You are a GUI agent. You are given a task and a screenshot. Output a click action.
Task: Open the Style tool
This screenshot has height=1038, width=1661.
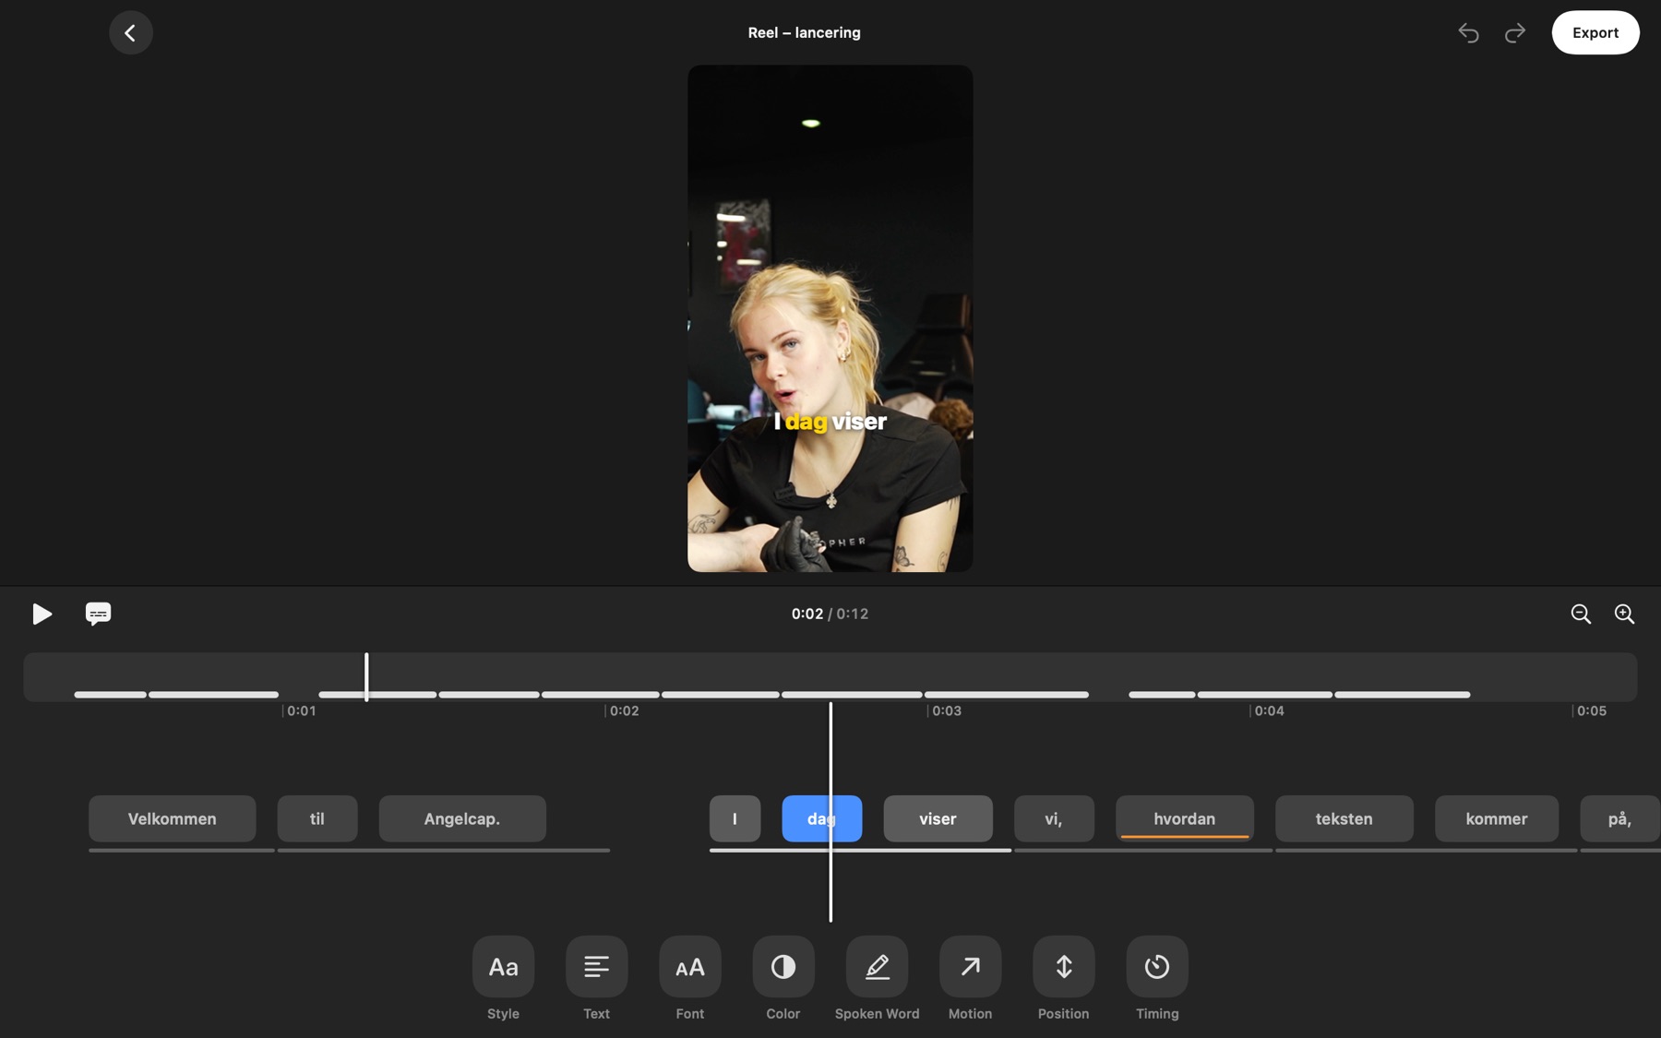(503, 966)
